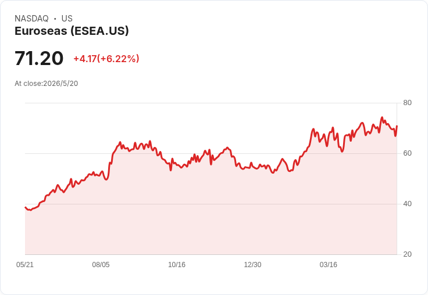Select the 05/21 date axis label
This screenshot has width=428, height=295.
pyautogui.click(x=25, y=265)
